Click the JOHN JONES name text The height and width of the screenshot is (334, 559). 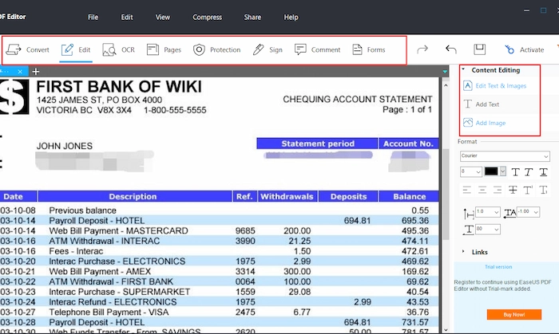click(x=65, y=146)
